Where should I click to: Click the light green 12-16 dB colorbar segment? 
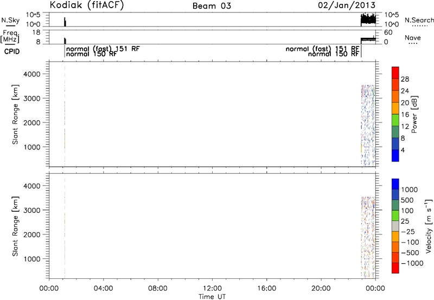395,120
